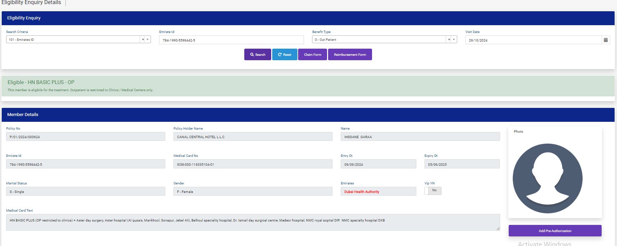Open the Search Criteria combo box showing Emirates ID

click(x=73, y=39)
